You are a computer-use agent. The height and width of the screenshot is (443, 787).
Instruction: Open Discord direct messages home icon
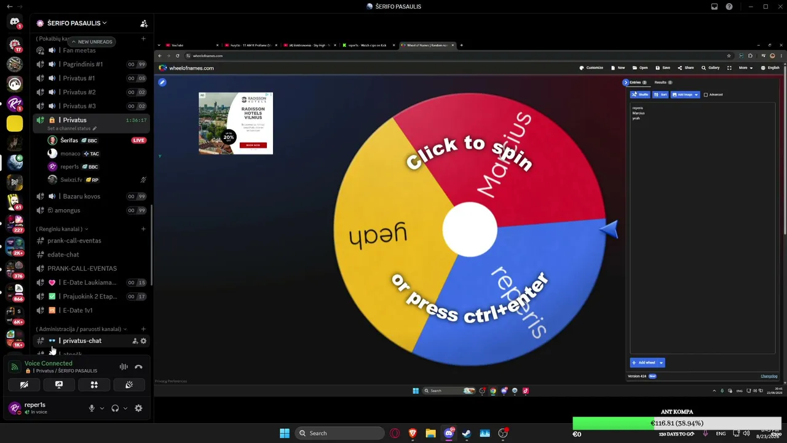15,22
